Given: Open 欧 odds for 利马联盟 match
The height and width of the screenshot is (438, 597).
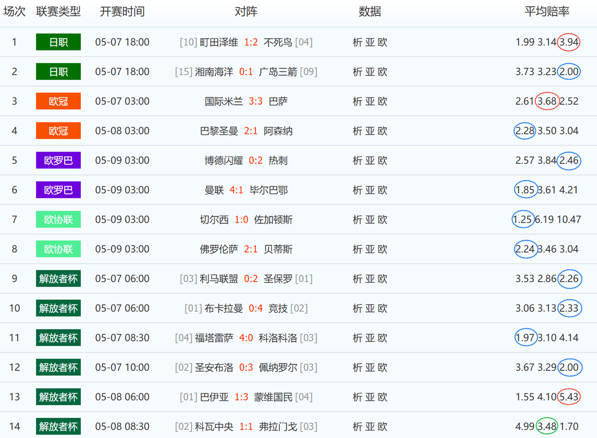Looking at the screenshot, I should pyautogui.click(x=382, y=279).
